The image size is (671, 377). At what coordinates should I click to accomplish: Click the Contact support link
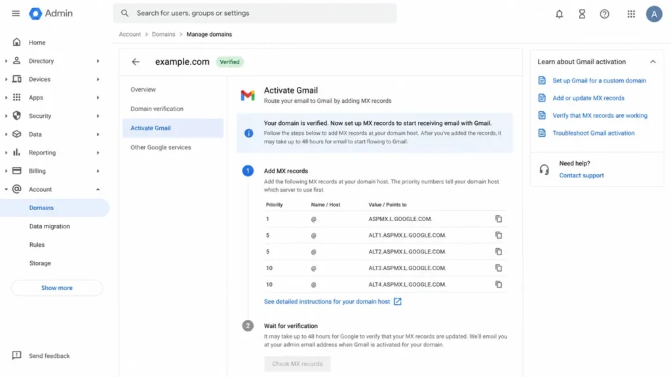coord(581,175)
